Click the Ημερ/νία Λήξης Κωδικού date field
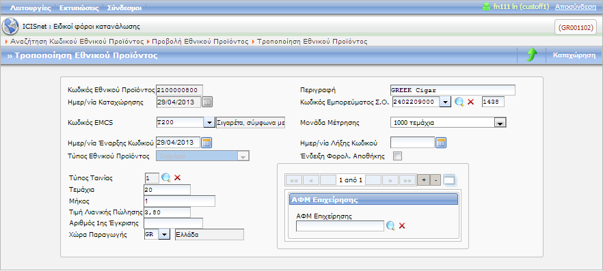This screenshot has width=603, height=271. [x=412, y=143]
